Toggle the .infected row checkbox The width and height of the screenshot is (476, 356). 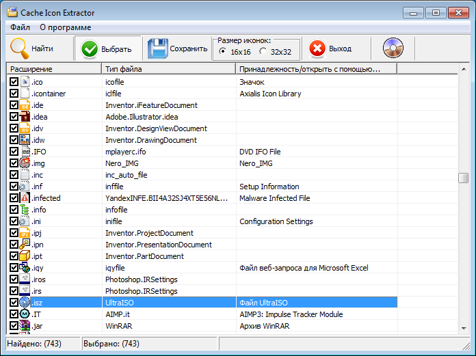click(x=14, y=198)
